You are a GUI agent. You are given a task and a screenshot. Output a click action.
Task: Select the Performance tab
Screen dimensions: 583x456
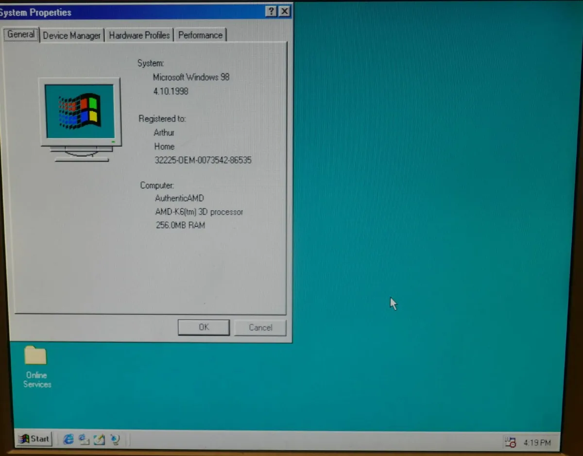(200, 34)
